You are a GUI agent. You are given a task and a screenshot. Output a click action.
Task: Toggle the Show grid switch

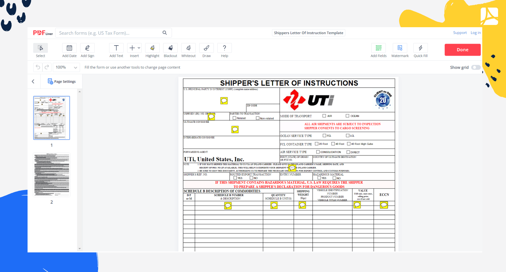point(476,67)
